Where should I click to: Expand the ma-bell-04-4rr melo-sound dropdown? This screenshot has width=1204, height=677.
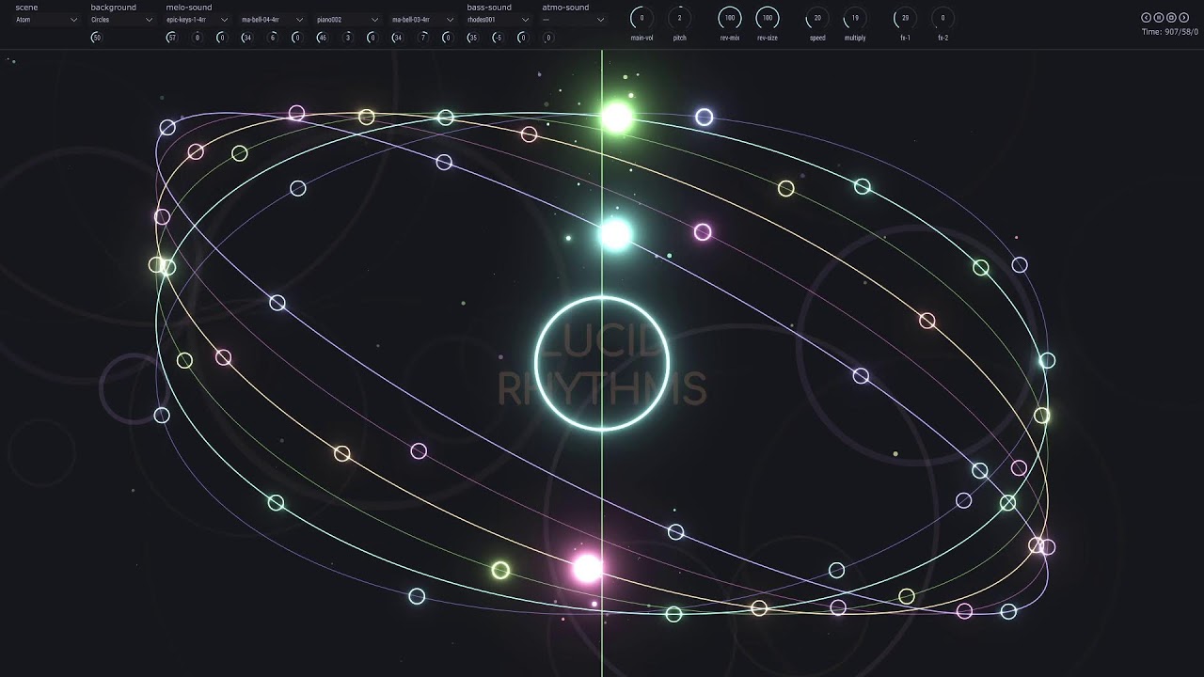[x=273, y=19]
